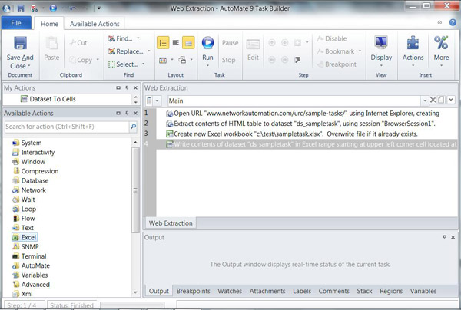Select the Excel action category
Image resolution: width=461 pixels, height=310 pixels.
[25, 237]
